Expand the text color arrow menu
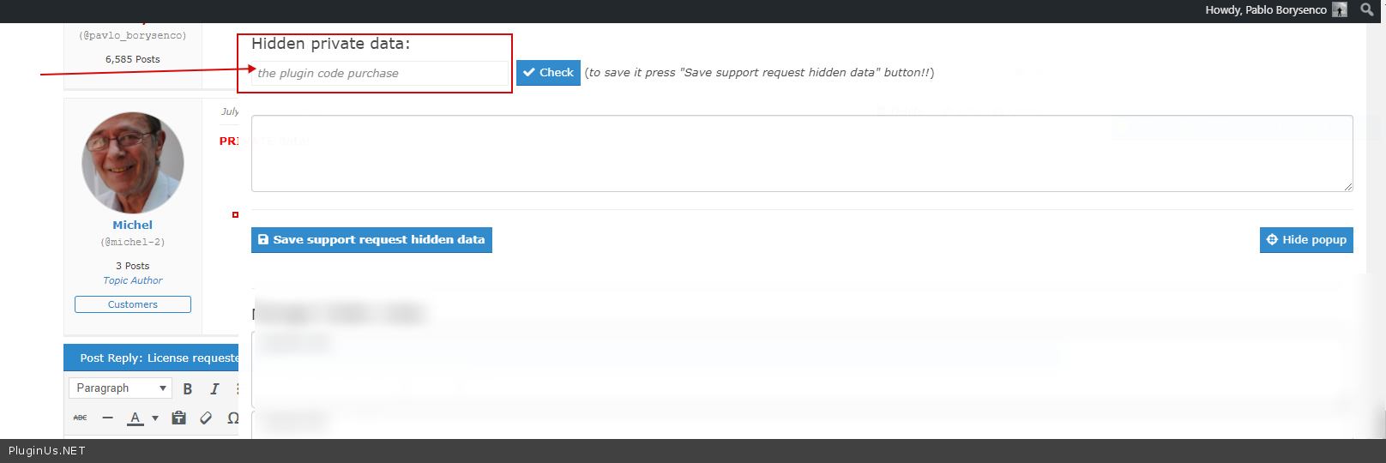The height and width of the screenshot is (463, 1386). tap(155, 418)
